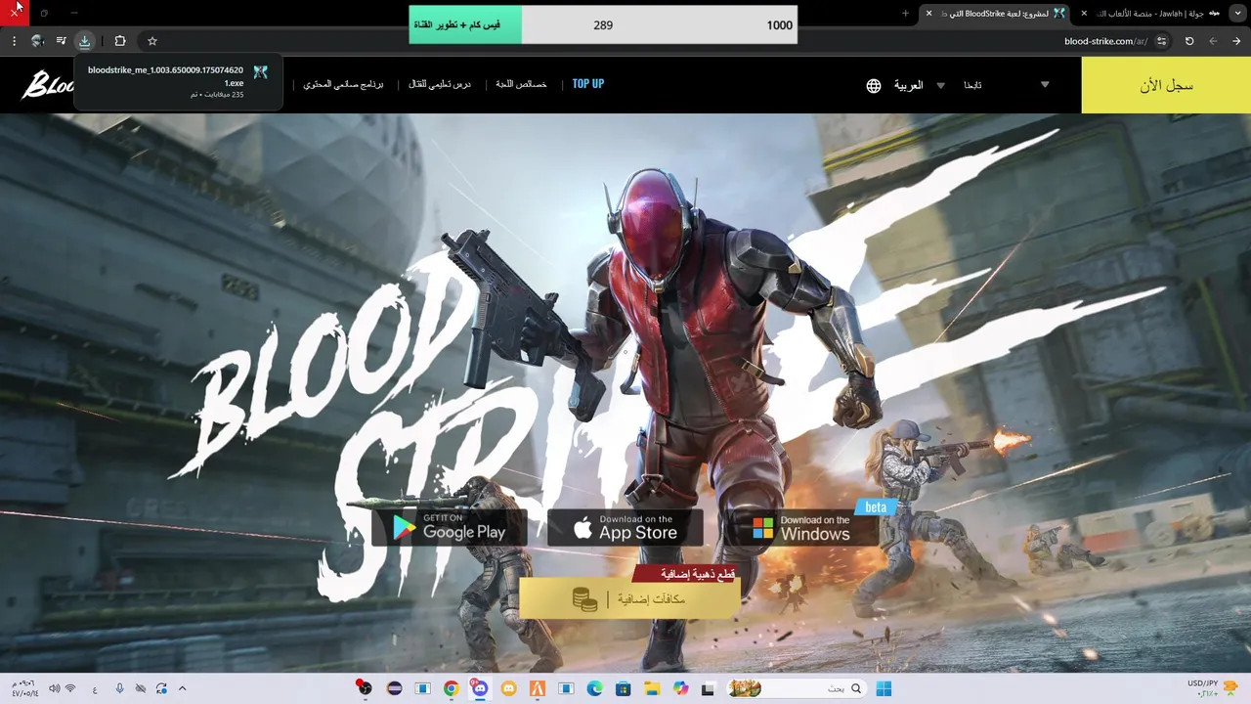This screenshot has width=1251, height=704.
Task: Open the extensions puzzle icon
Action: point(120,41)
